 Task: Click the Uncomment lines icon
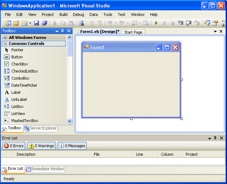[x=100, y=23]
